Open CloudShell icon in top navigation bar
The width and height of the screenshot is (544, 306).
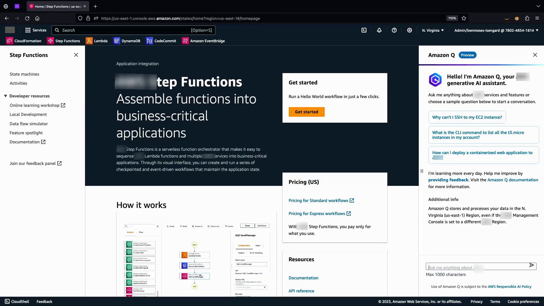coord(364,30)
